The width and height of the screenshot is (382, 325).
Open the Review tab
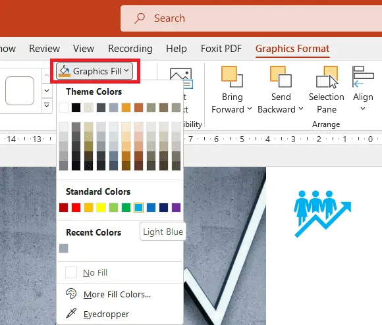pos(44,49)
